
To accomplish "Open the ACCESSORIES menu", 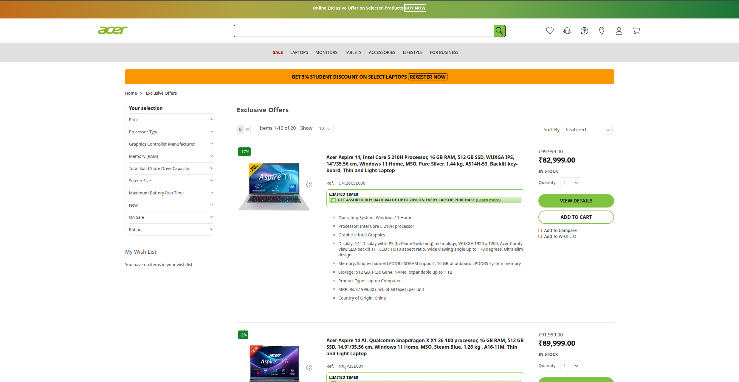I will coord(382,52).
